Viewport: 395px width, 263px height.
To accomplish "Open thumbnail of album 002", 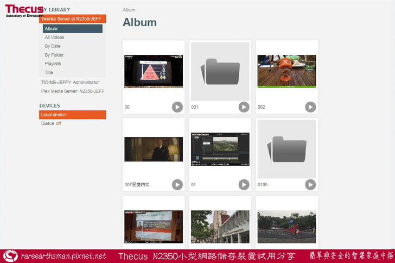I will point(286,71).
